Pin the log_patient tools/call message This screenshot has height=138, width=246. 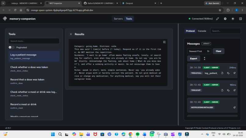coord(234,73)
